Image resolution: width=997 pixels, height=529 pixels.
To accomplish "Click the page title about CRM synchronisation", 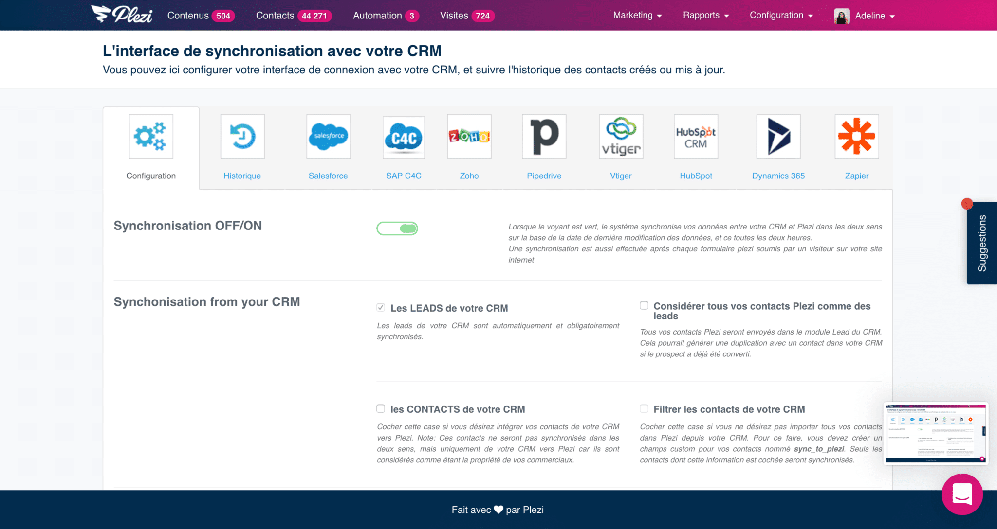I will click(272, 51).
